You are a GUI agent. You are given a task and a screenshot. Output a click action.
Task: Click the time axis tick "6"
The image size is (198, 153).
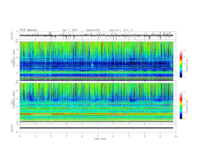(113, 136)
